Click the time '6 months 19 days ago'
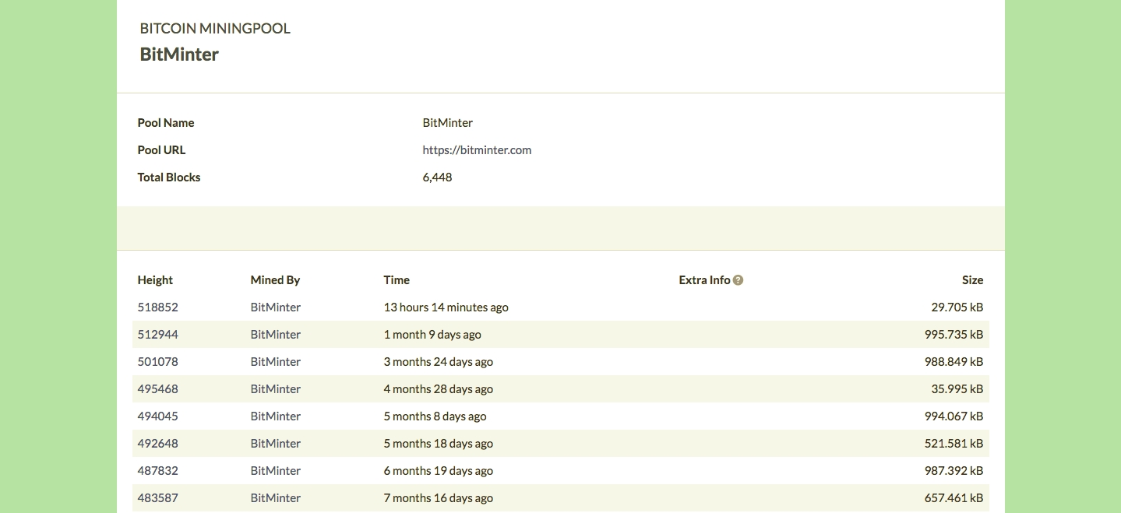This screenshot has height=513, width=1121. tap(439, 471)
